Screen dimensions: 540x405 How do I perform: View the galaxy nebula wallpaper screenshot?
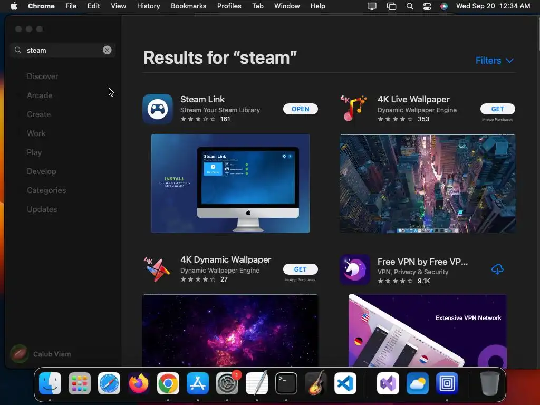tap(230, 331)
